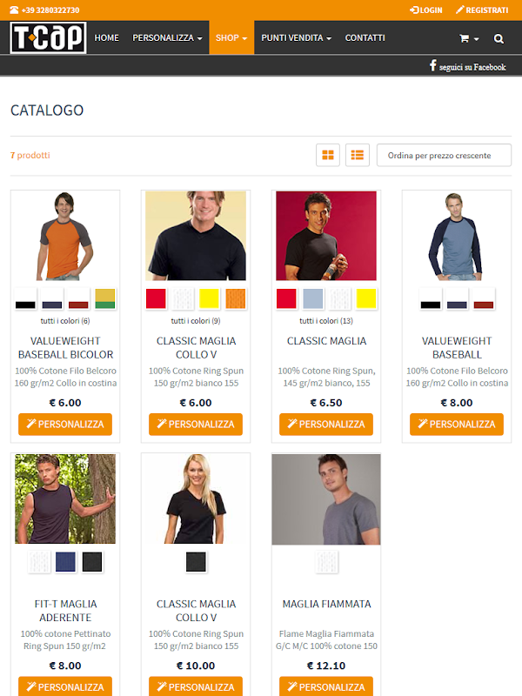
Task: Go to the Home page
Action: click(x=106, y=37)
